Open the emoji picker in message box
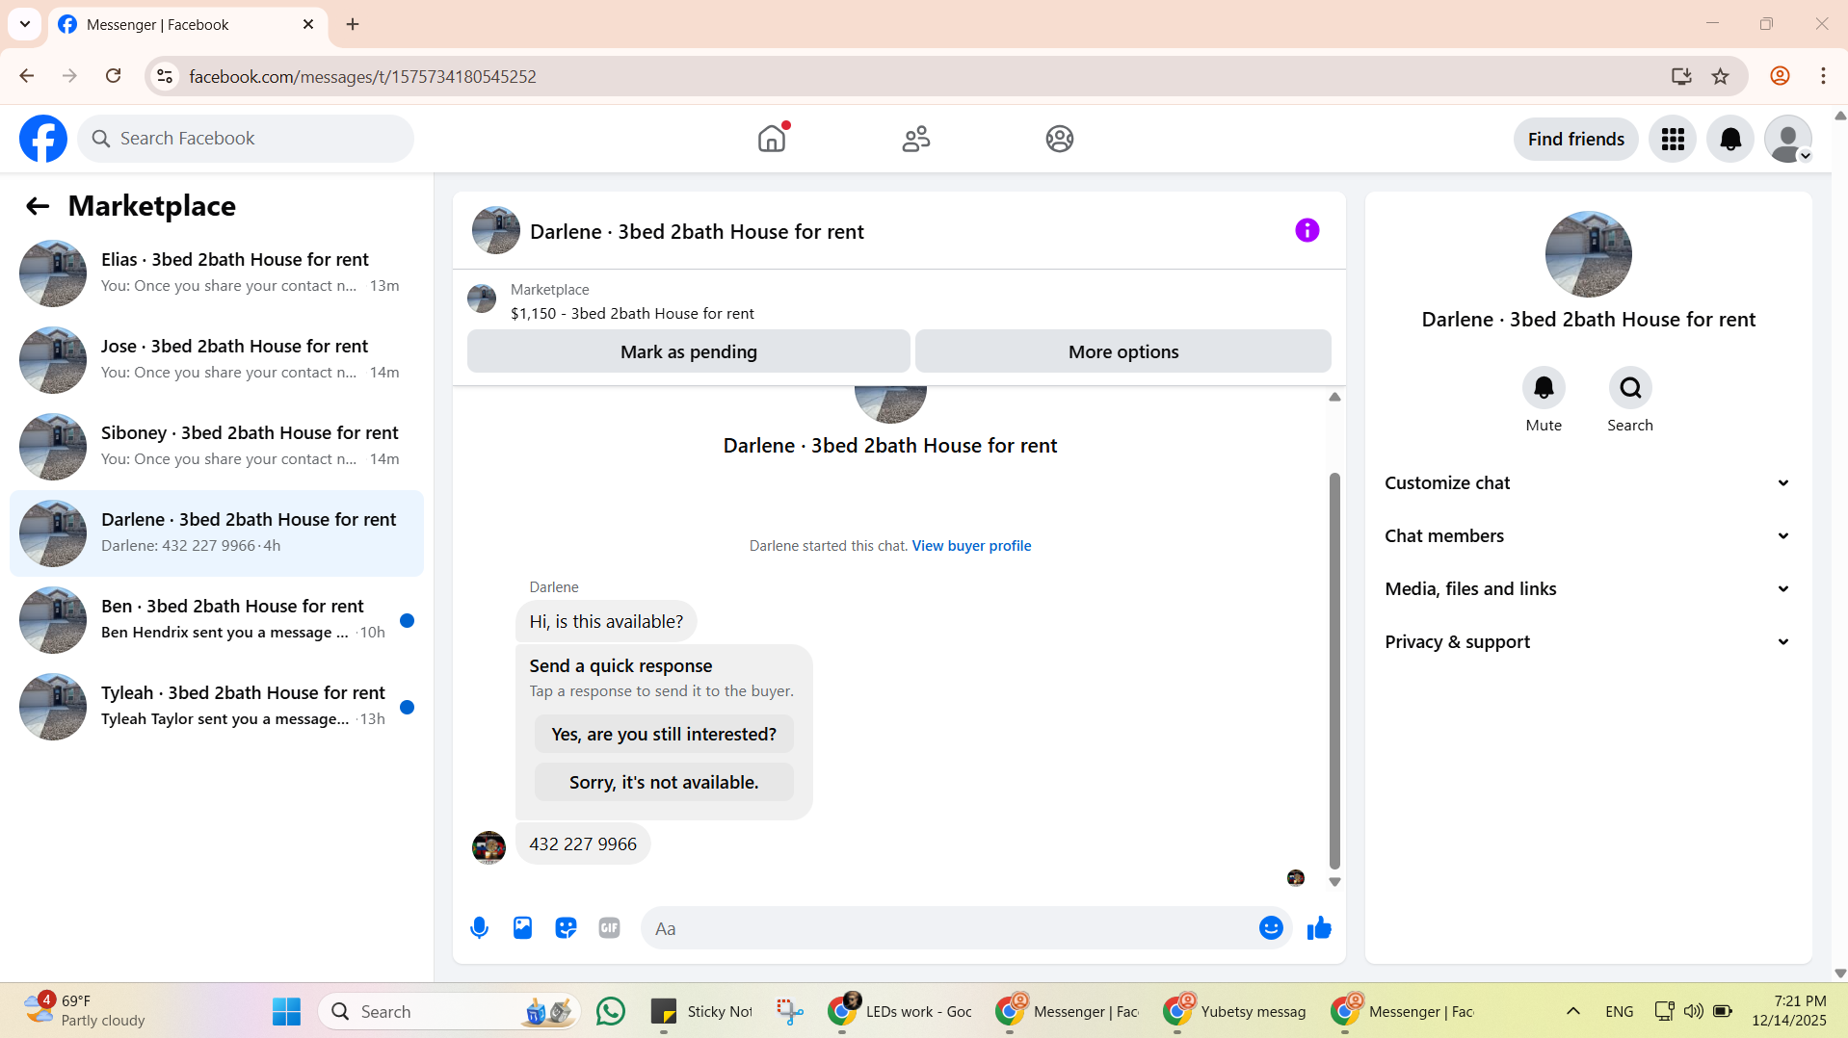1848x1038 pixels. pyautogui.click(x=1271, y=928)
